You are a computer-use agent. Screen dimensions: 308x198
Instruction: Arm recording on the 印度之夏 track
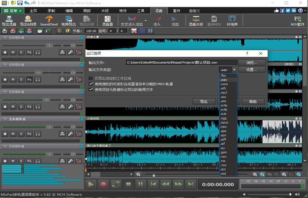5,52
